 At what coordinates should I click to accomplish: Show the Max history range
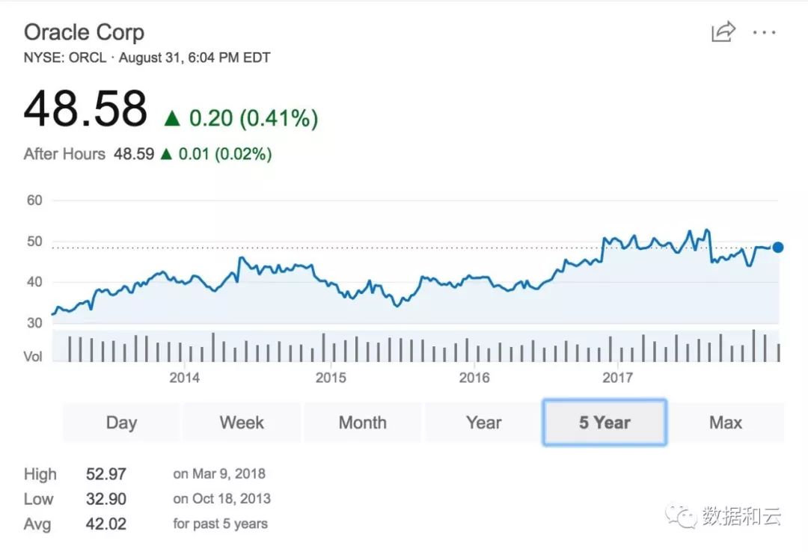(x=725, y=423)
